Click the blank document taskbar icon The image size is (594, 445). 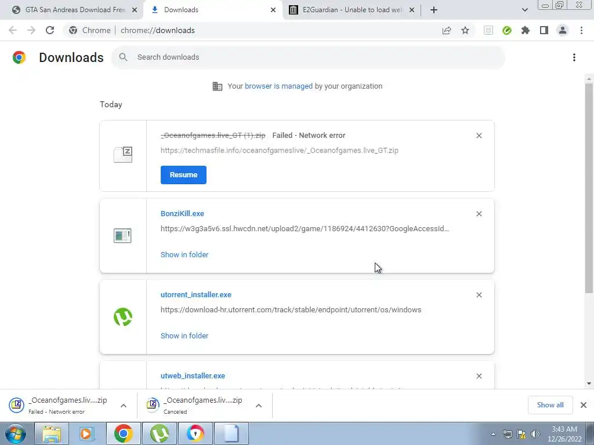click(231, 433)
